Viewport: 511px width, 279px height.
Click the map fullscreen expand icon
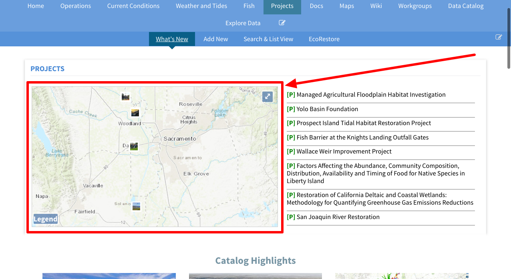pos(268,96)
